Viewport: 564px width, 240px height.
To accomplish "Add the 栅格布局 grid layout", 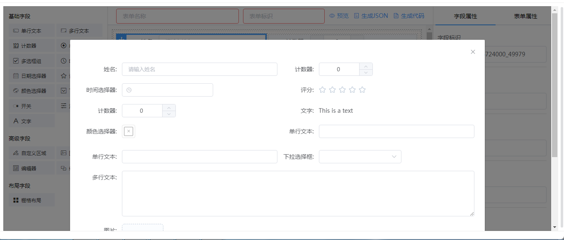I will coord(32,200).
